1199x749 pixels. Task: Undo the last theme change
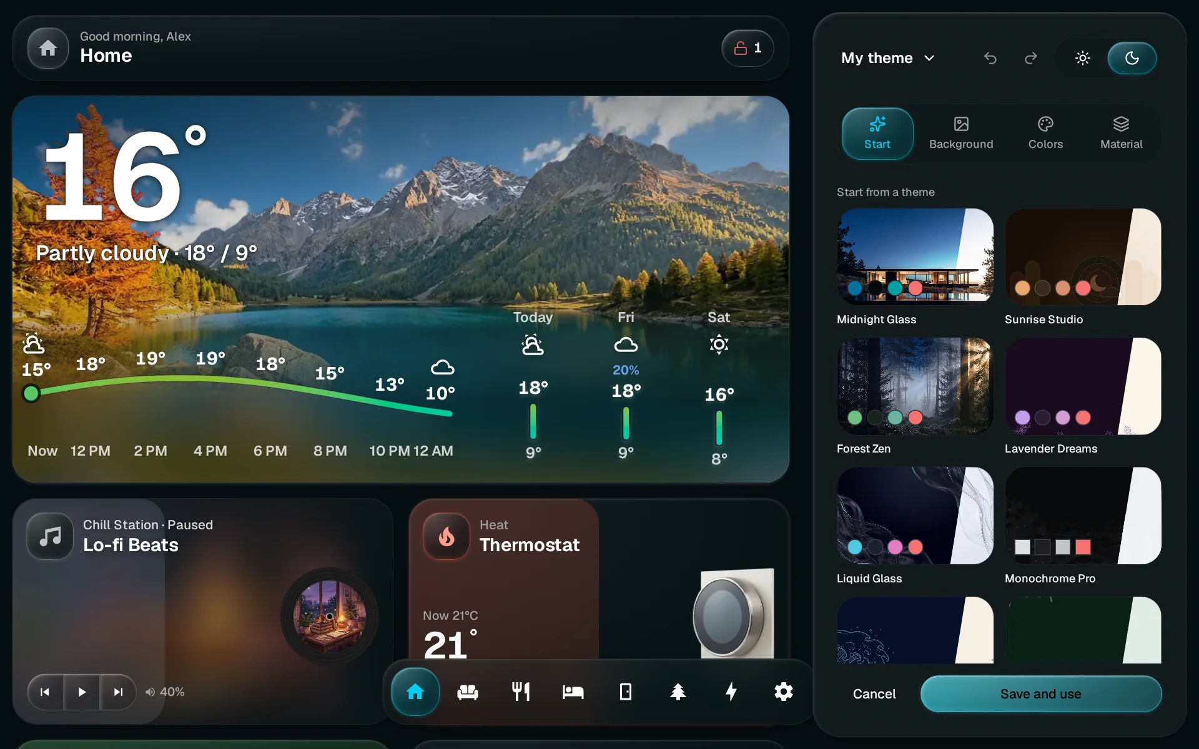pyautogui.click(x=990, y=58)
